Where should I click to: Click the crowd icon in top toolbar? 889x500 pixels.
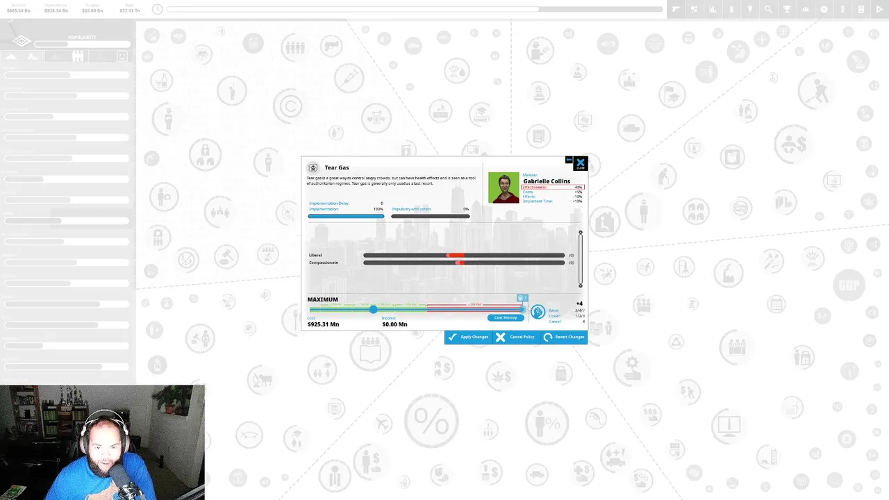click(x=806, y=10)
